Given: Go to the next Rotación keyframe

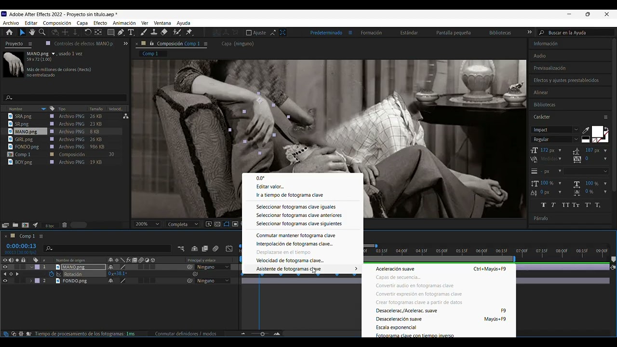Looking at the screenshot, I should [x=17, y=274].
